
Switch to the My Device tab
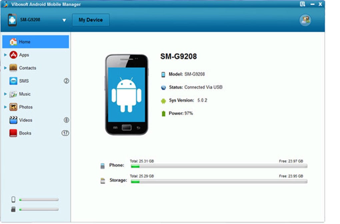coord(91,20)
